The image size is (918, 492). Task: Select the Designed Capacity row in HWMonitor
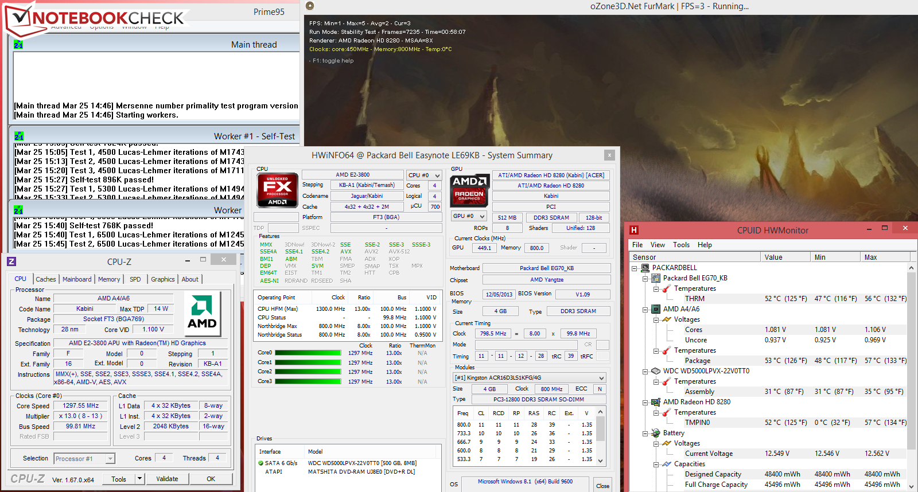(768, 474)
